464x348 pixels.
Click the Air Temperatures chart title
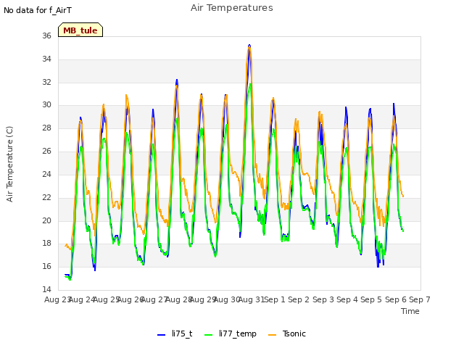(x=232, y=8)
